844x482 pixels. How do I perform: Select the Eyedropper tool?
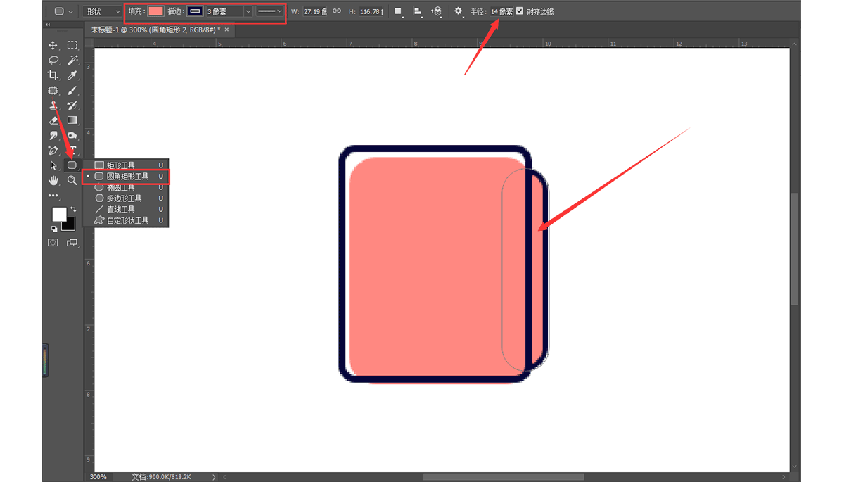(72, 75)
